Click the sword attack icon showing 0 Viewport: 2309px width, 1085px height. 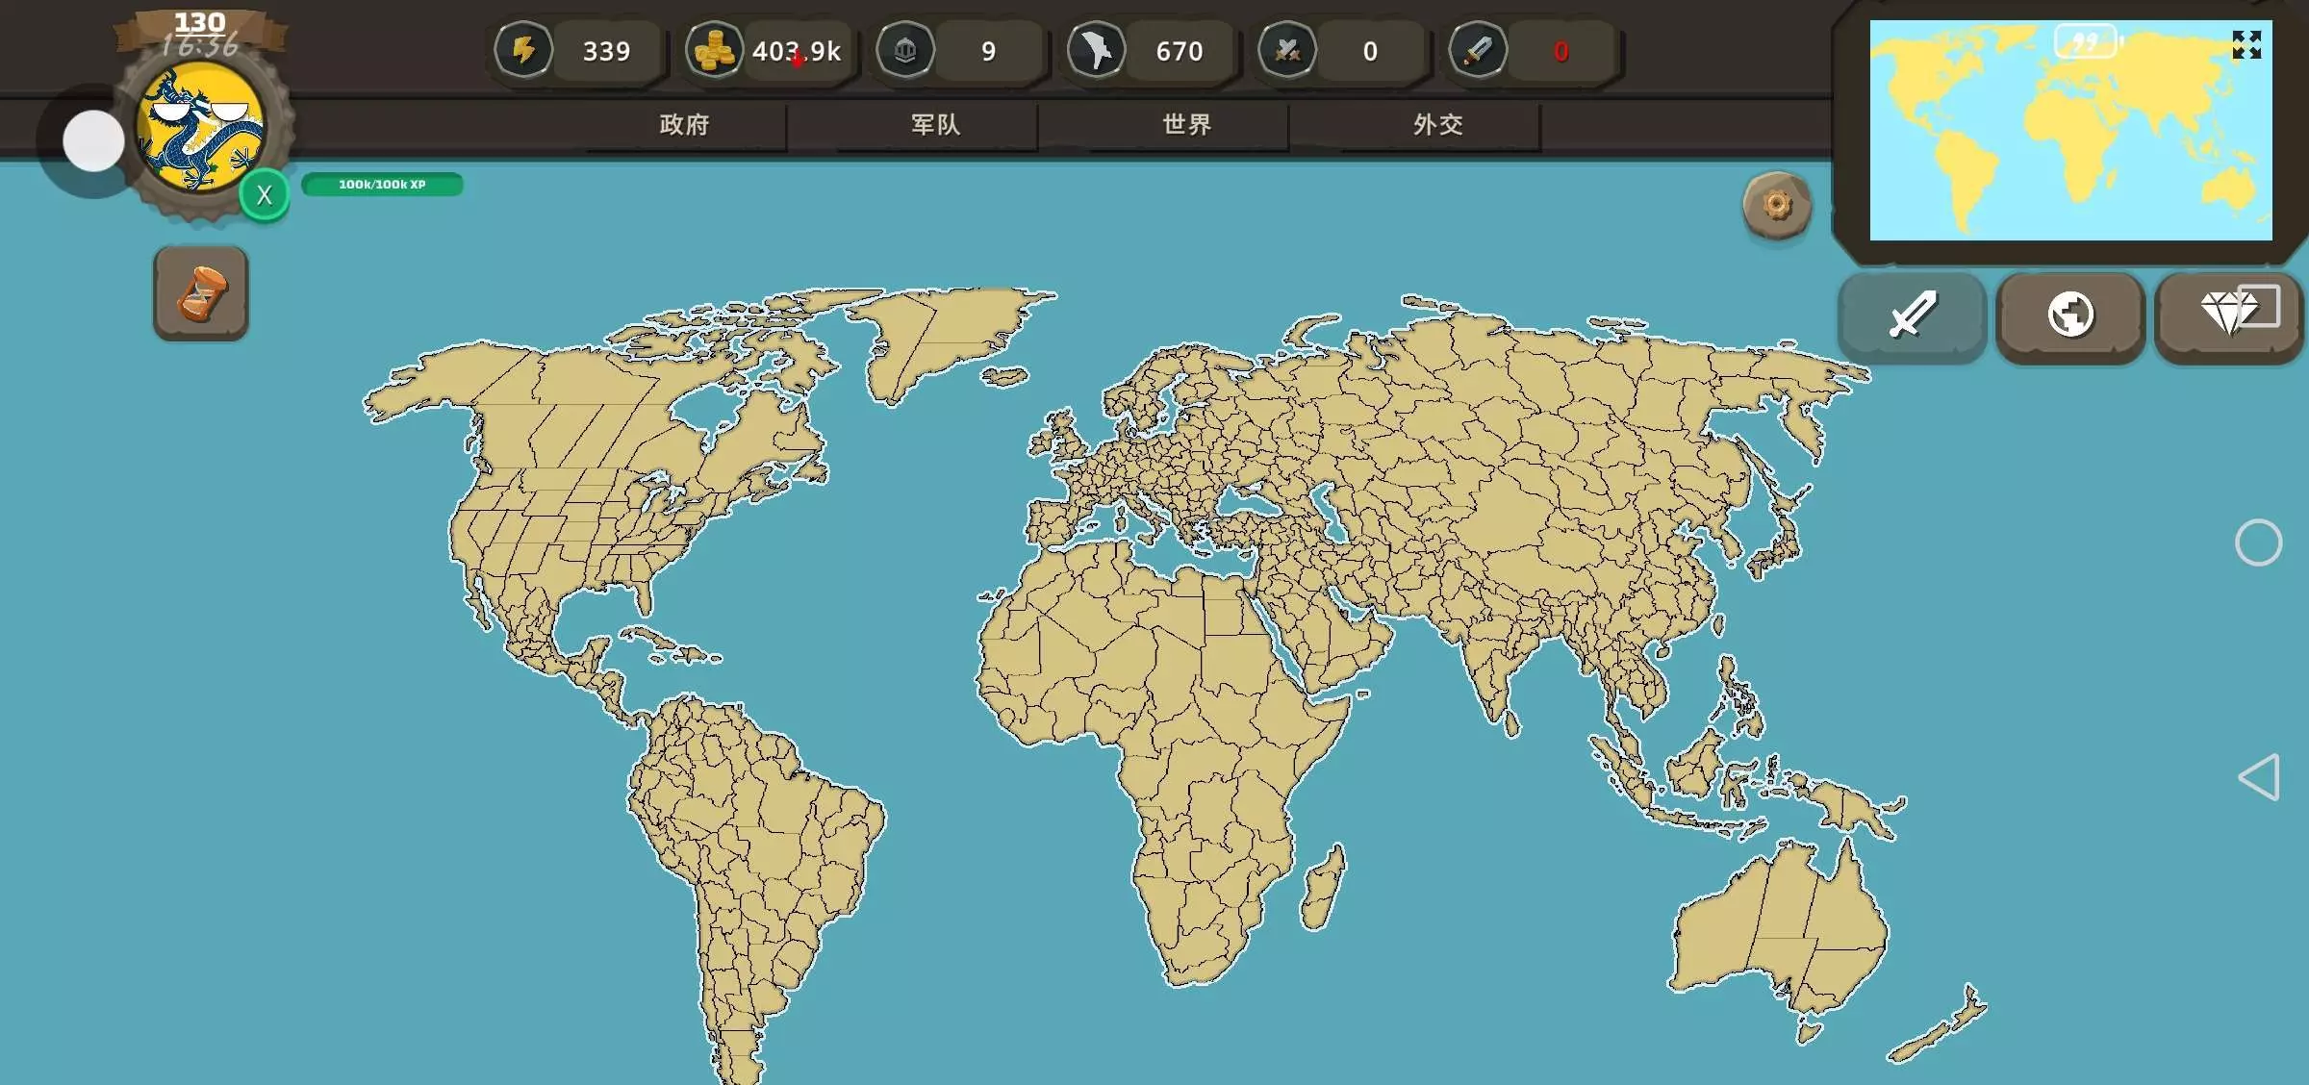tap(1478, 50)
